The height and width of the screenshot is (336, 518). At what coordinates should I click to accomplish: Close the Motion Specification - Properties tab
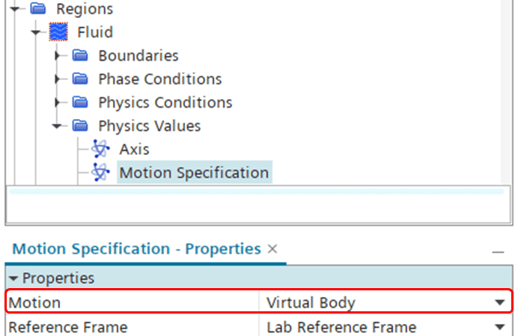tap(272, 249)
